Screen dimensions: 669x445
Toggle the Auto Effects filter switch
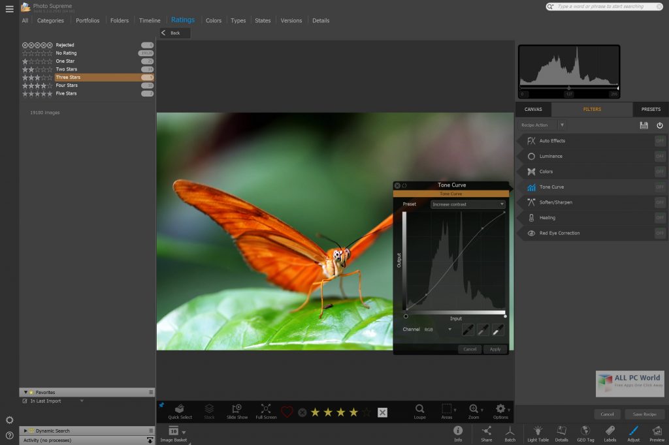(x=660, y=141)
